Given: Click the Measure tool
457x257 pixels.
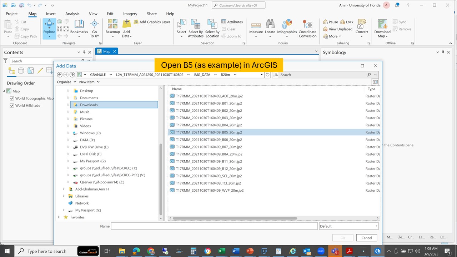Looking at the screenshot, I should tap(256, 28).
